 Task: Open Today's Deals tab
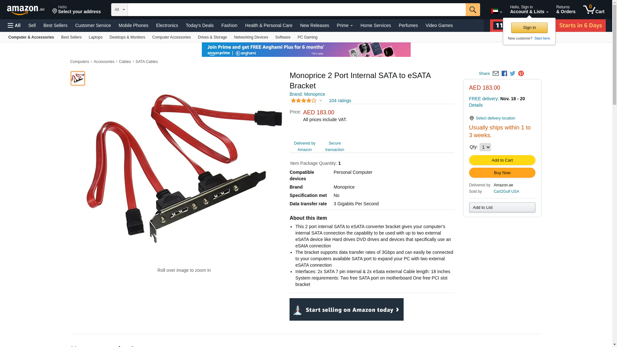pyautogui.click(x=200, y=25)
